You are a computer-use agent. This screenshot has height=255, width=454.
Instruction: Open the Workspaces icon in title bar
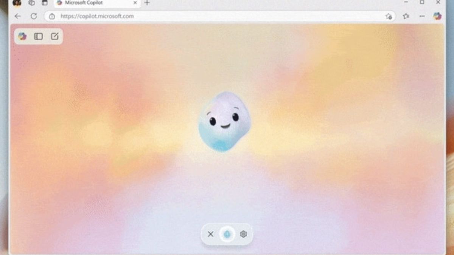pos(32,3)
